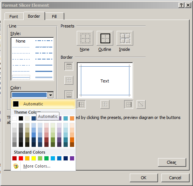This screenshot has width=193, height=186.
Task: Toggle the inside horizontal border button
Action: tap(69, 80)
